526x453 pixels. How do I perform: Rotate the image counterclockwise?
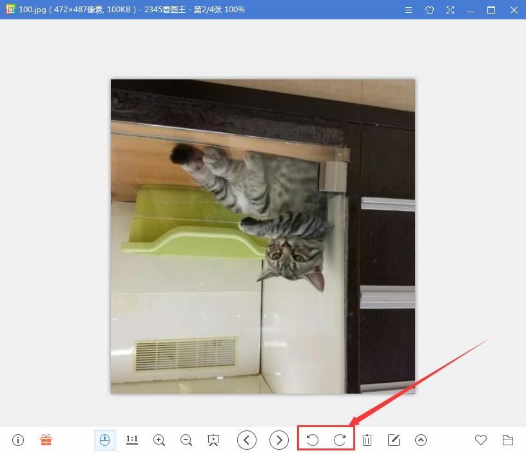click(312, 440)
